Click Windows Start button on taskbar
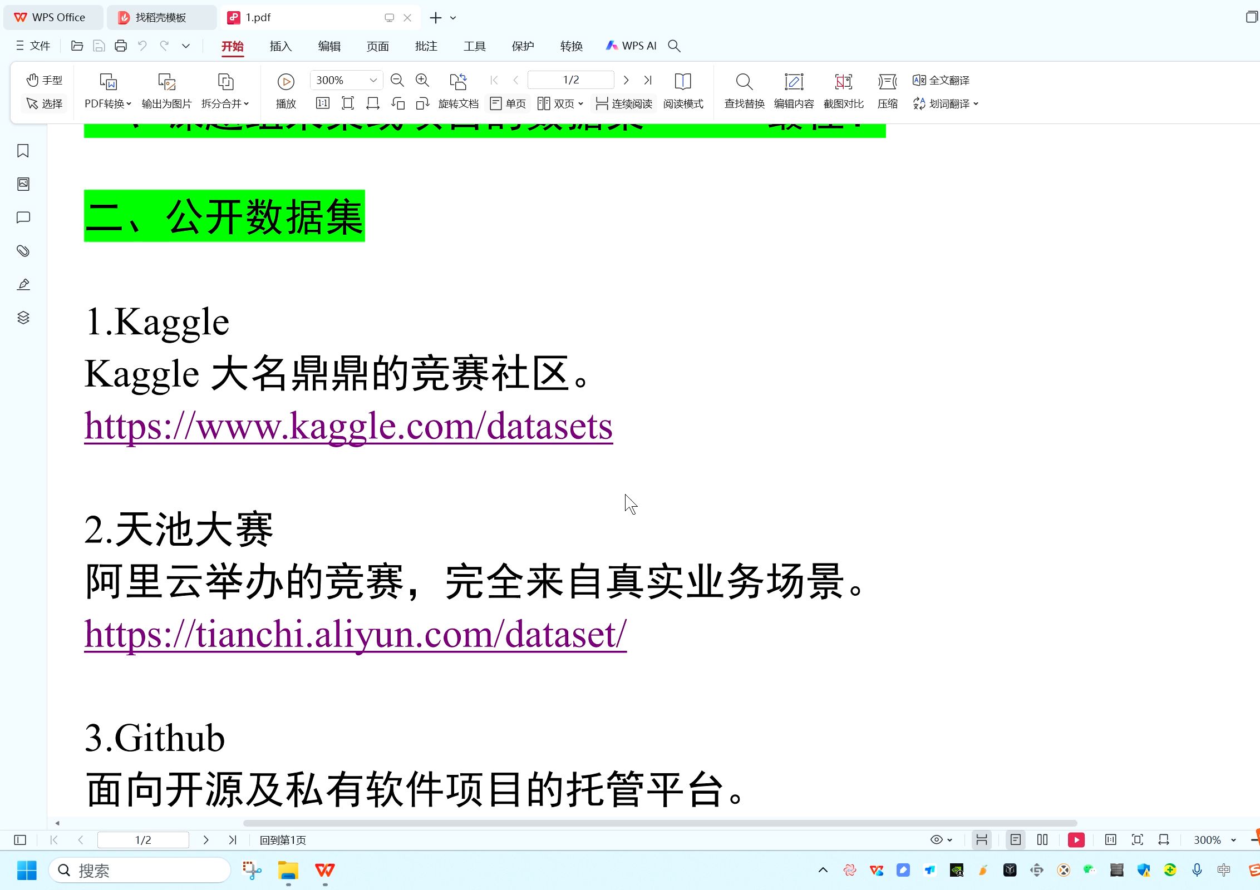 pos(27,871)
